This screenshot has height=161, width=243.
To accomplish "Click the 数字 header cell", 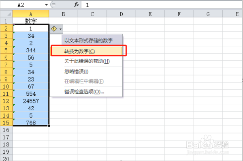I will point(31,21).
